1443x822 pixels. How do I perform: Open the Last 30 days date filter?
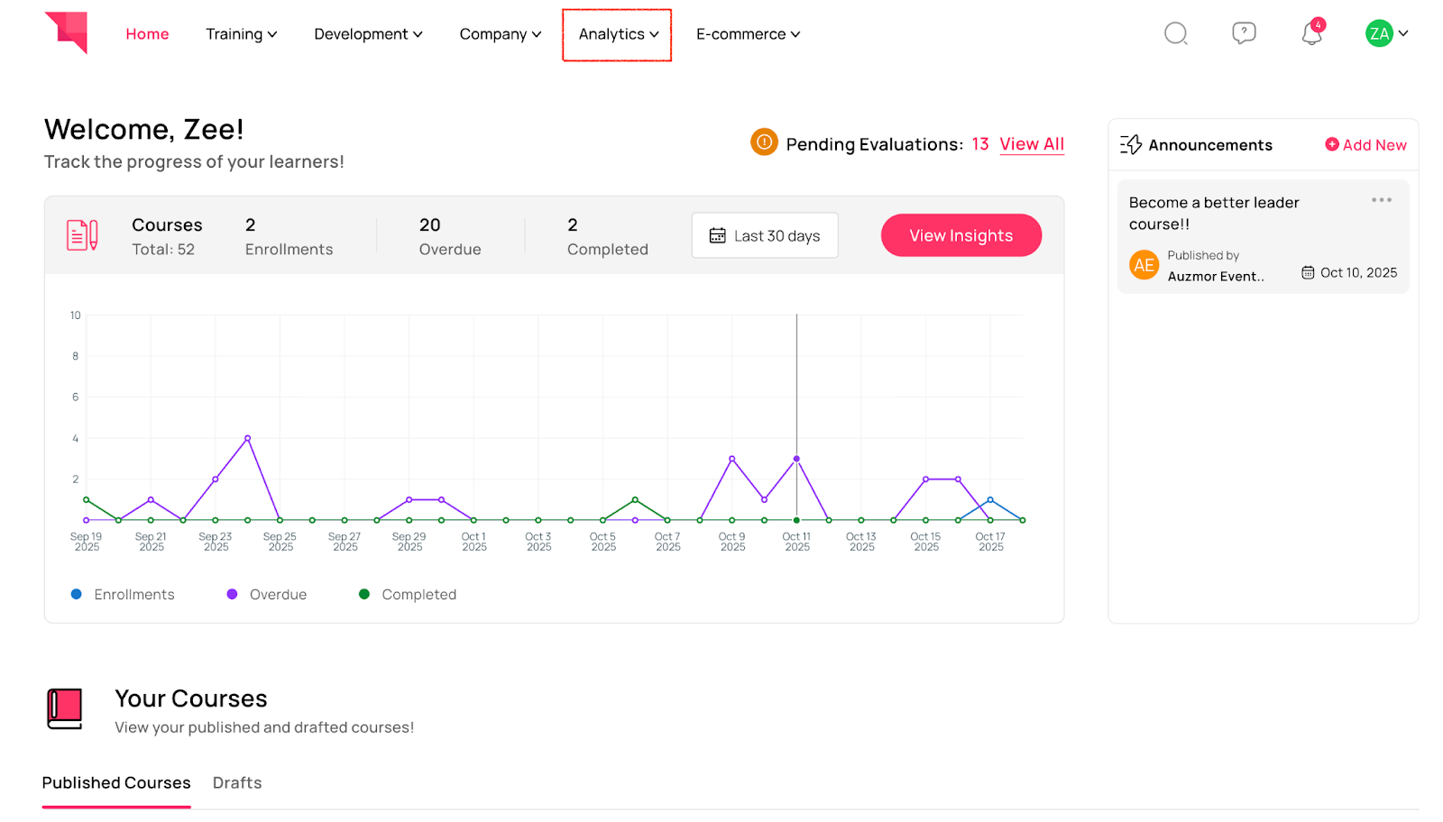(x=765, y=236)
